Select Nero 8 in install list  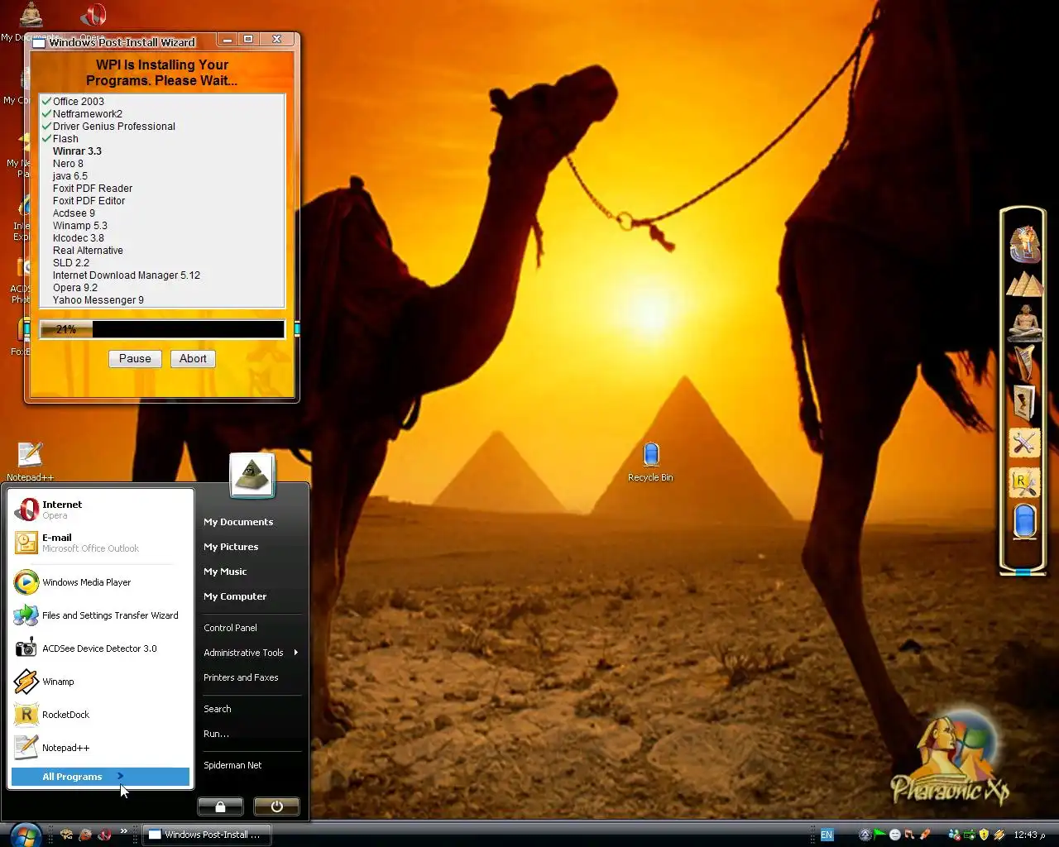coord(68,164)
